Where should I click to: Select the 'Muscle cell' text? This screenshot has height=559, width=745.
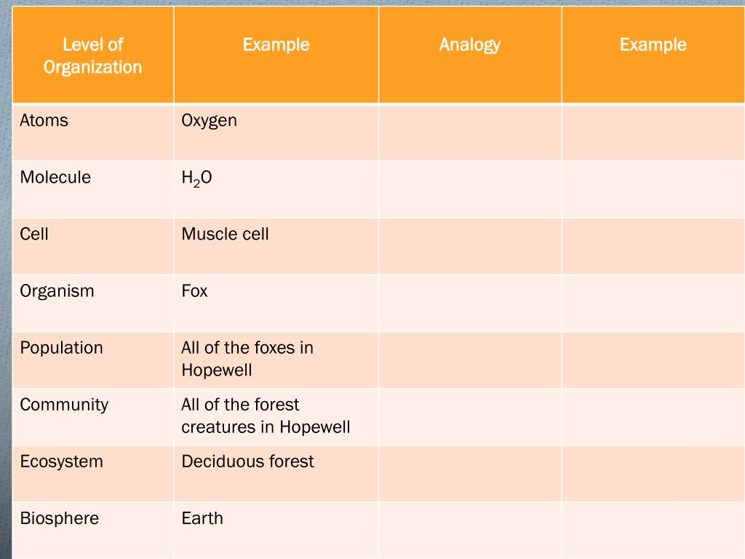[226, 234]
